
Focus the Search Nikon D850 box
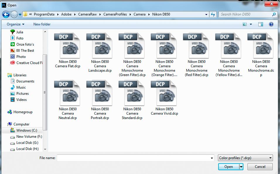click(x=245, y=14)
